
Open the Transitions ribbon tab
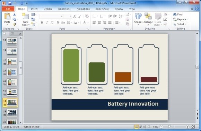[64, 9]
